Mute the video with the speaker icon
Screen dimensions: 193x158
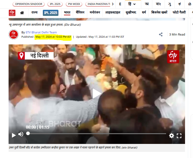click(x=21, y=134)
